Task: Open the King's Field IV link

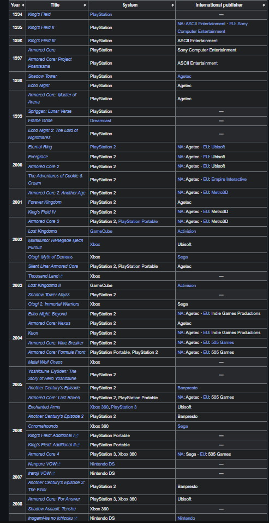Action: [41, 212]
